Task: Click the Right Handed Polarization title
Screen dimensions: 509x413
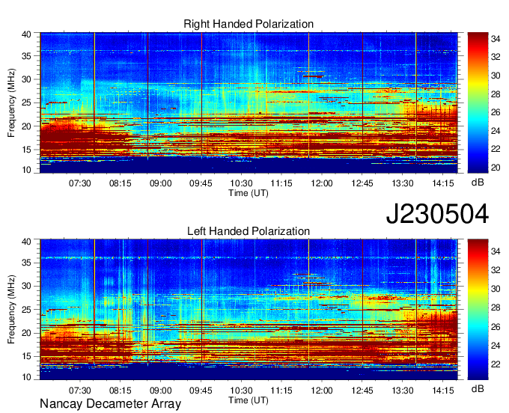Action: (249, 24)
